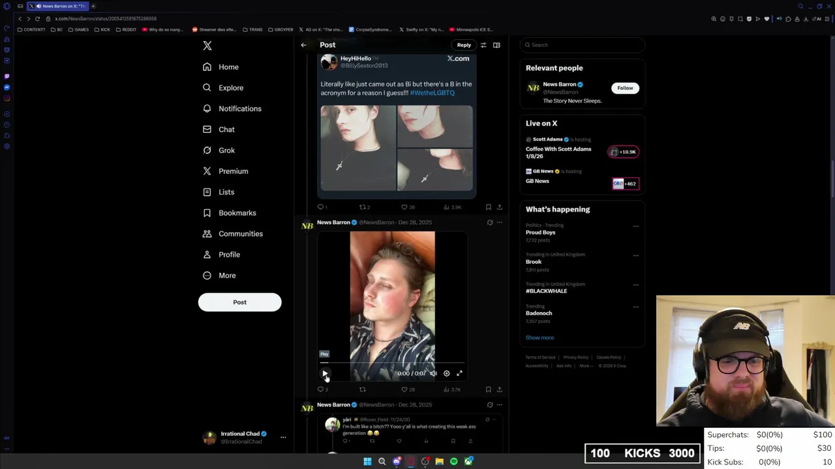Open the Proud Boys trending topic

click(541, 233)
